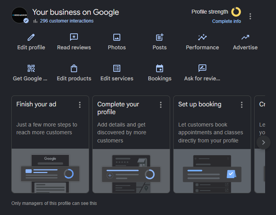Select the Edit services label
276x215 pixels.
117,78
